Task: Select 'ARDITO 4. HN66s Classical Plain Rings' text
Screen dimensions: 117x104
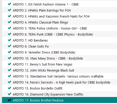Action: point(40,22)
